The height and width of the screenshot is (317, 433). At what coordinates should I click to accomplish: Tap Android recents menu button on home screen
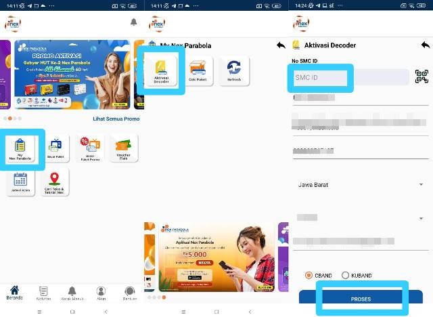pos(39,312)
